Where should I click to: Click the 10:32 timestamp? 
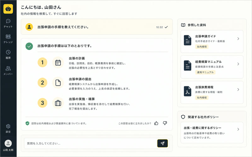tap(159, 27)
